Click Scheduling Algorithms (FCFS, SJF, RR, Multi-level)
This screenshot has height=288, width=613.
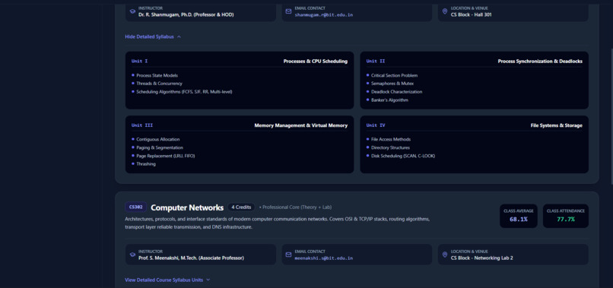pyautogui.click(x=184, y=92)
